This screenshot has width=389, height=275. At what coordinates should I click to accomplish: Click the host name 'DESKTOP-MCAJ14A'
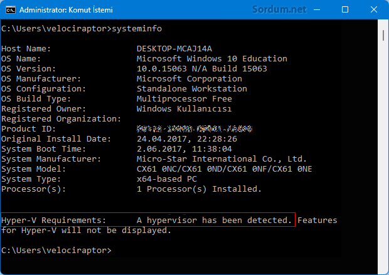[174, 49]
